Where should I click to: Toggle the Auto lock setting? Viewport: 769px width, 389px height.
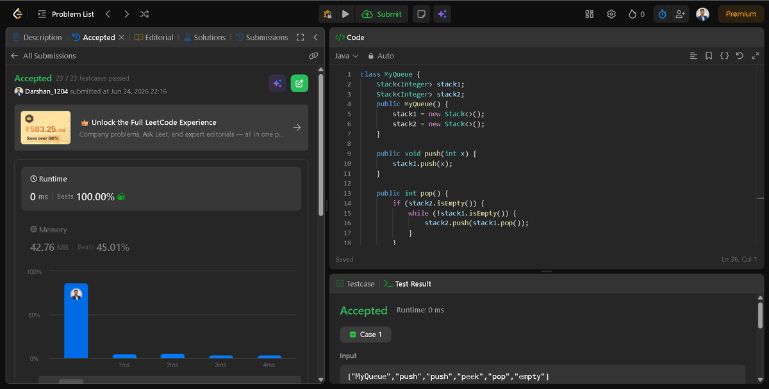(381, 56)
